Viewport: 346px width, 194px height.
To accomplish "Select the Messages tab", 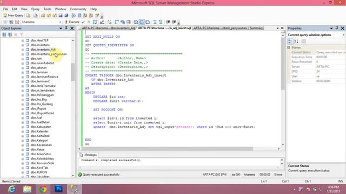I will tap(88, 155).
